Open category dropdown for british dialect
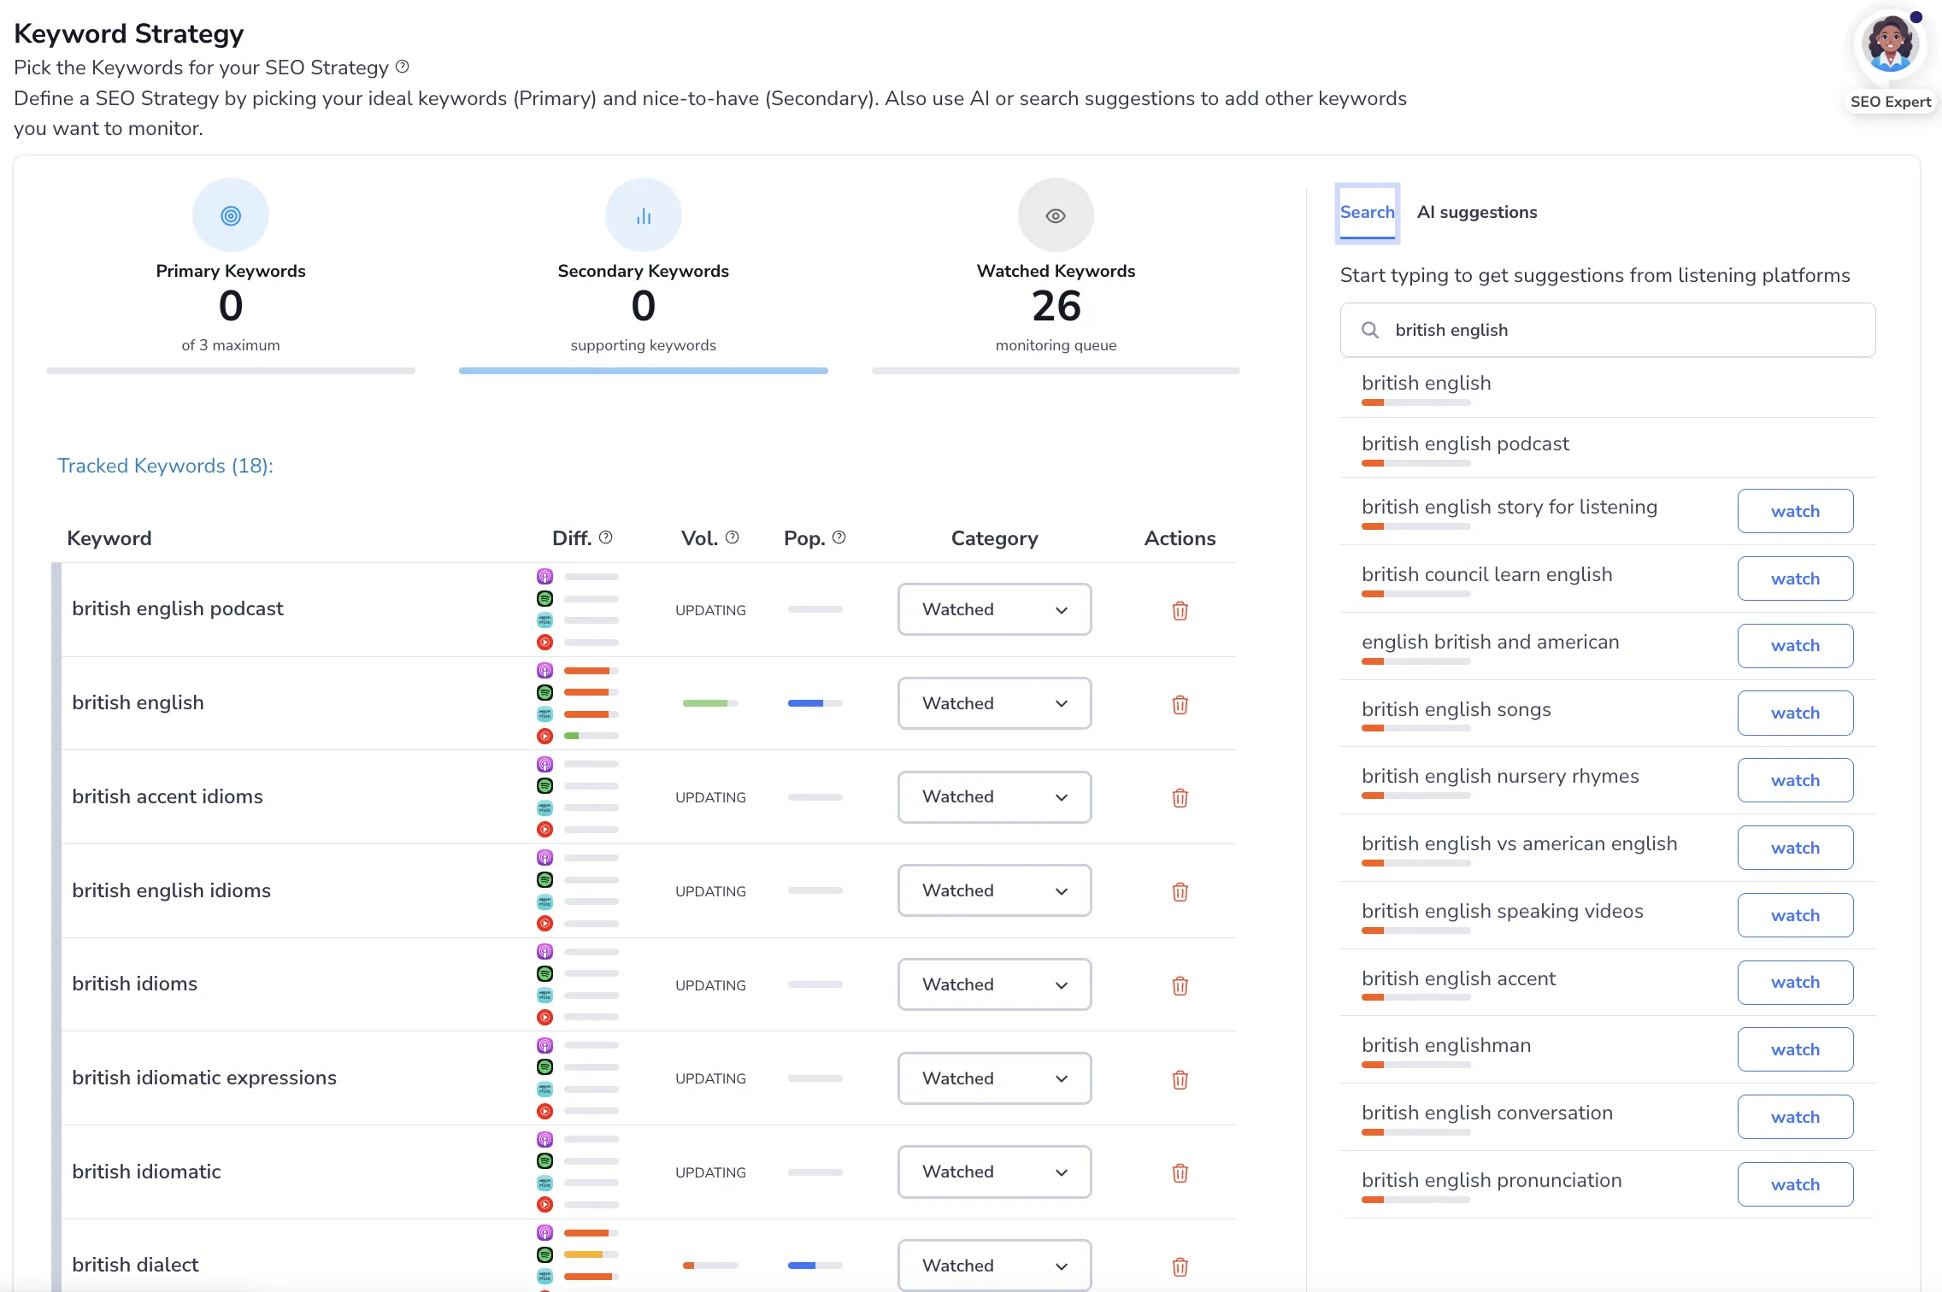This screenshot has height=1292, width=1942. [x=994, y=1266]
